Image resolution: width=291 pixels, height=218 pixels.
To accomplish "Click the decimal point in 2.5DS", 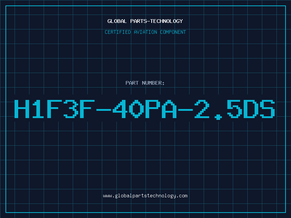I will click(x=218, y=117).
